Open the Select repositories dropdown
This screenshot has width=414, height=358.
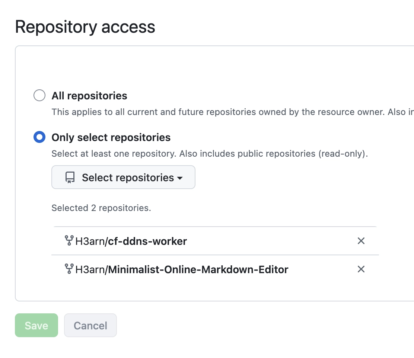[123, 178]
